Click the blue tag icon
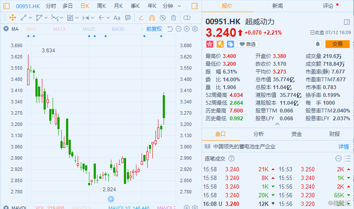The height and width of the screenshot is (209, 354). click(x=231, y=44)
